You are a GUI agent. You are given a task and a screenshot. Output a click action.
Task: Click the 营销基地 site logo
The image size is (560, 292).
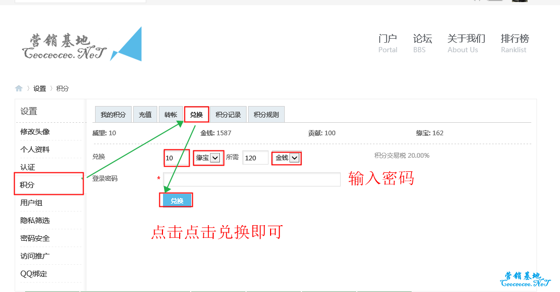[81, 45]
